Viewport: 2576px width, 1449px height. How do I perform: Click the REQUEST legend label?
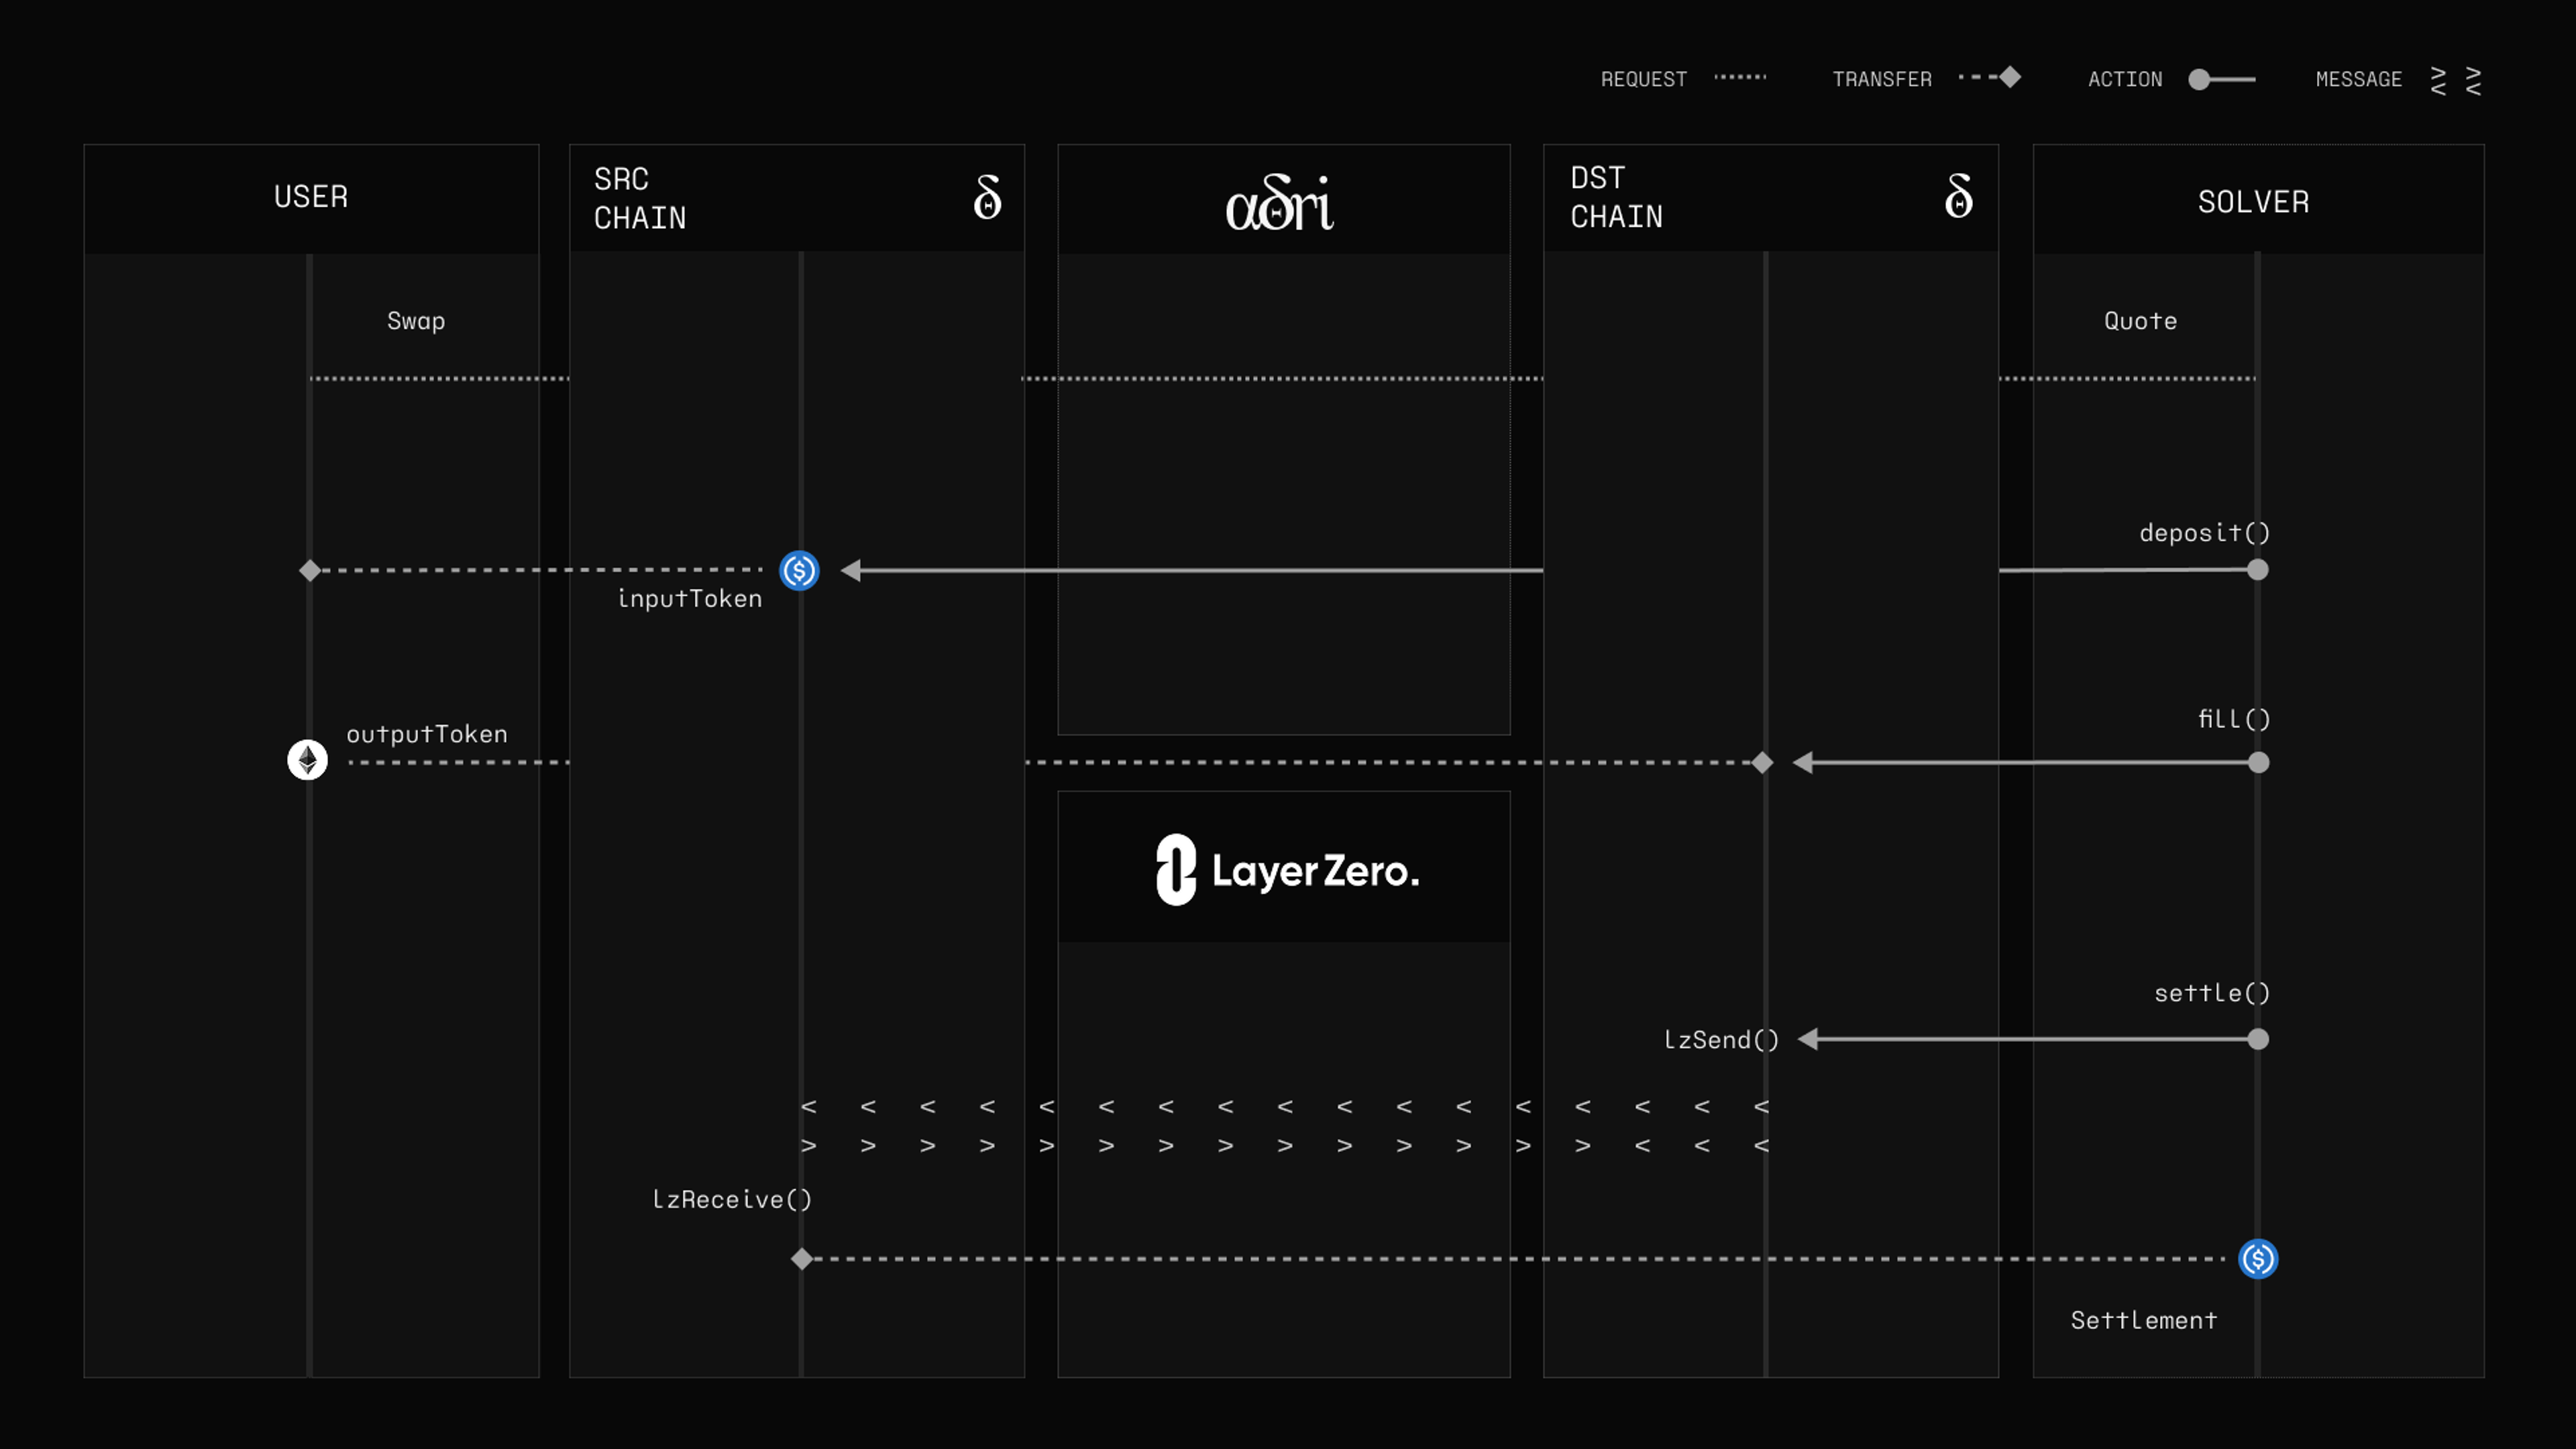[1644, 79]
